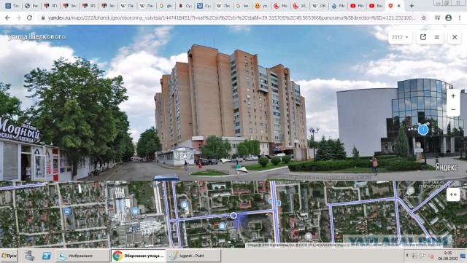Open the Chrome three-dot menu
467x263 pixels.
460,18
